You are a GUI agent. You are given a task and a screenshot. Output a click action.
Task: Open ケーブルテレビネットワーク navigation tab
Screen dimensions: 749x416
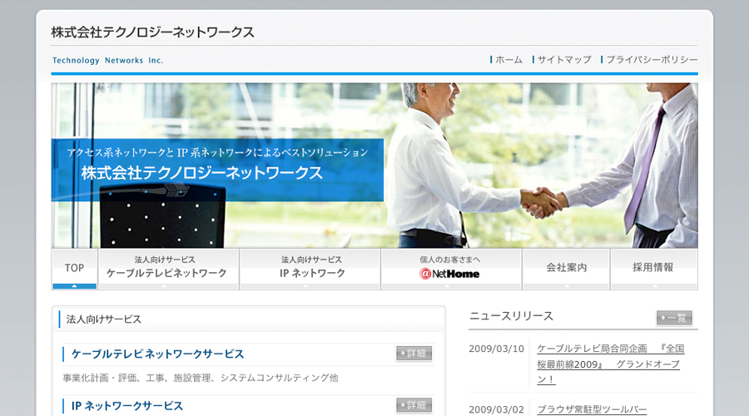tap(167, 268)
